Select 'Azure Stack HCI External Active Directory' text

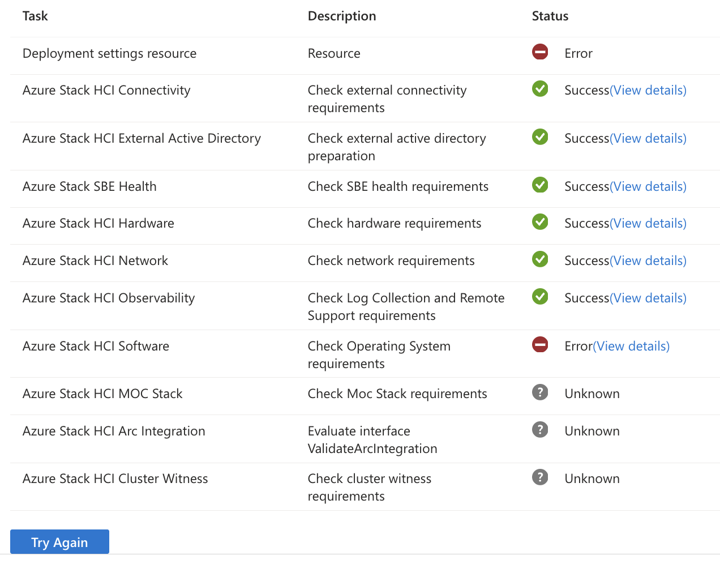142,139
